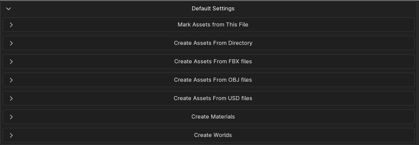Select the Create Assets From USD files text

[x=213, y=98]
